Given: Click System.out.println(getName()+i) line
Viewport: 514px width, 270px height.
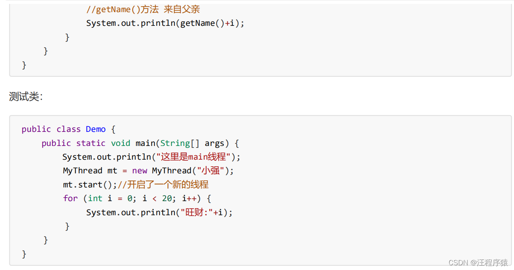Looking at the screenshot, I should pyautogui.click(x=165, y=23).
